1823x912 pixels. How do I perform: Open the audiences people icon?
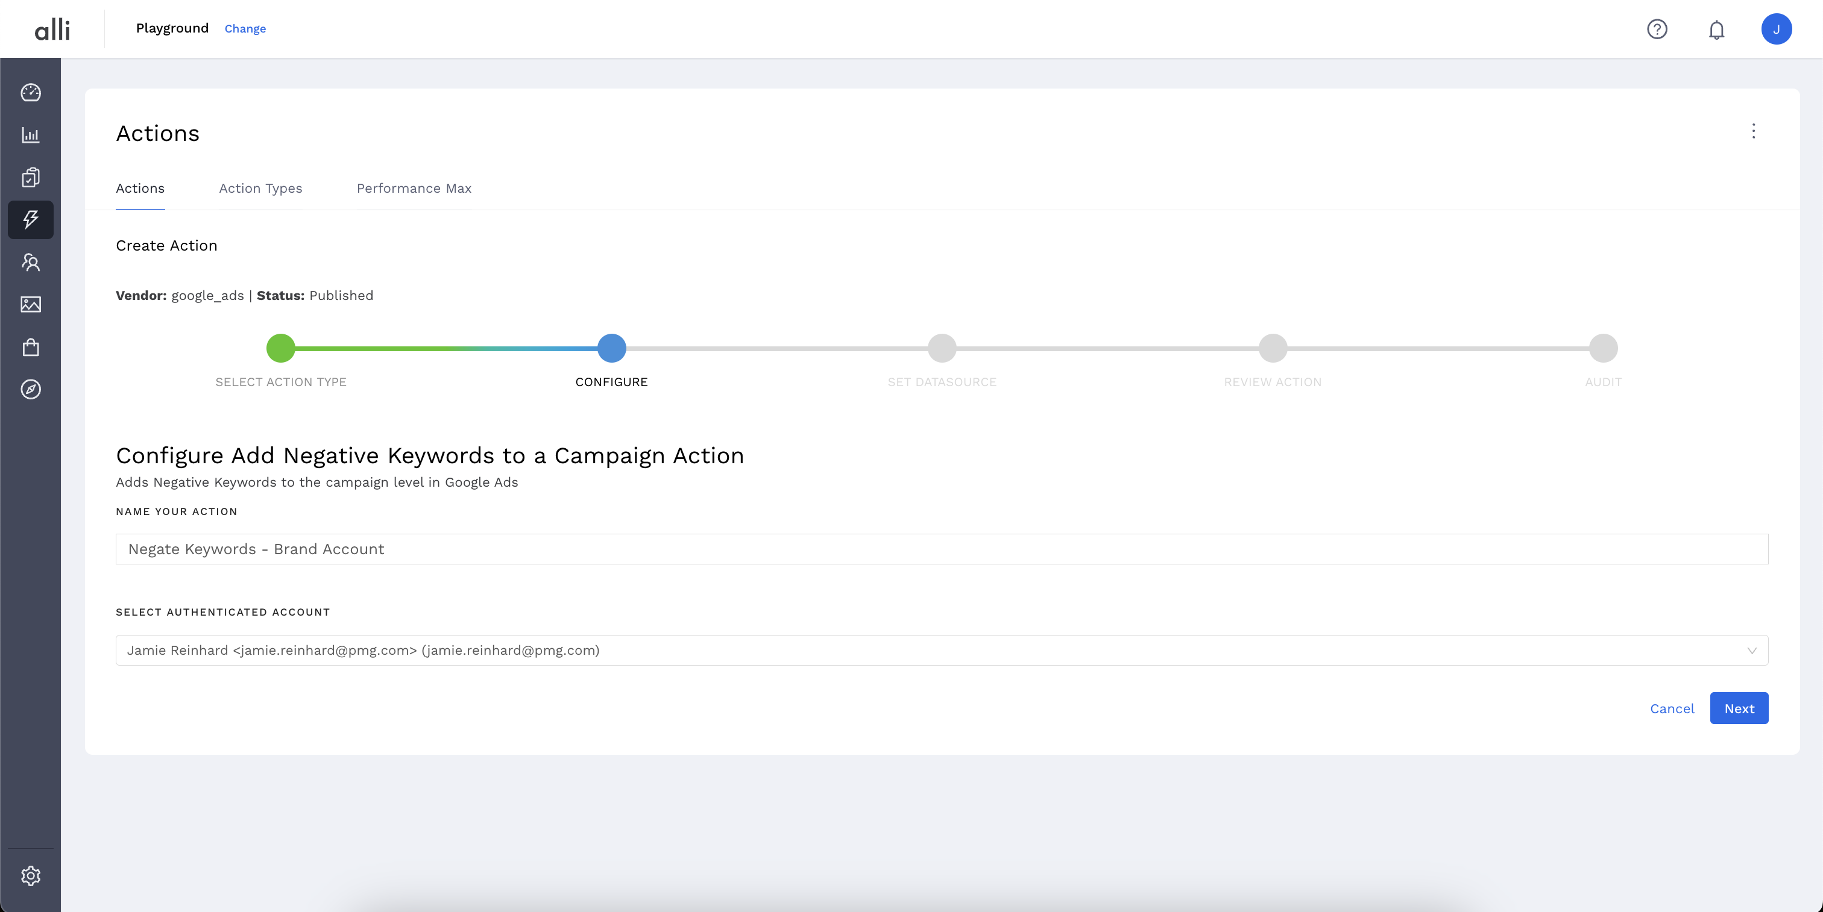tap(30, 262)
